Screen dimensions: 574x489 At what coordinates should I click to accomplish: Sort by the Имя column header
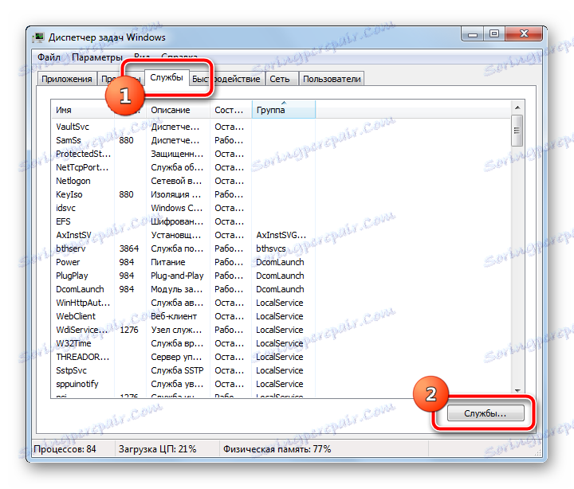point(82,110)
